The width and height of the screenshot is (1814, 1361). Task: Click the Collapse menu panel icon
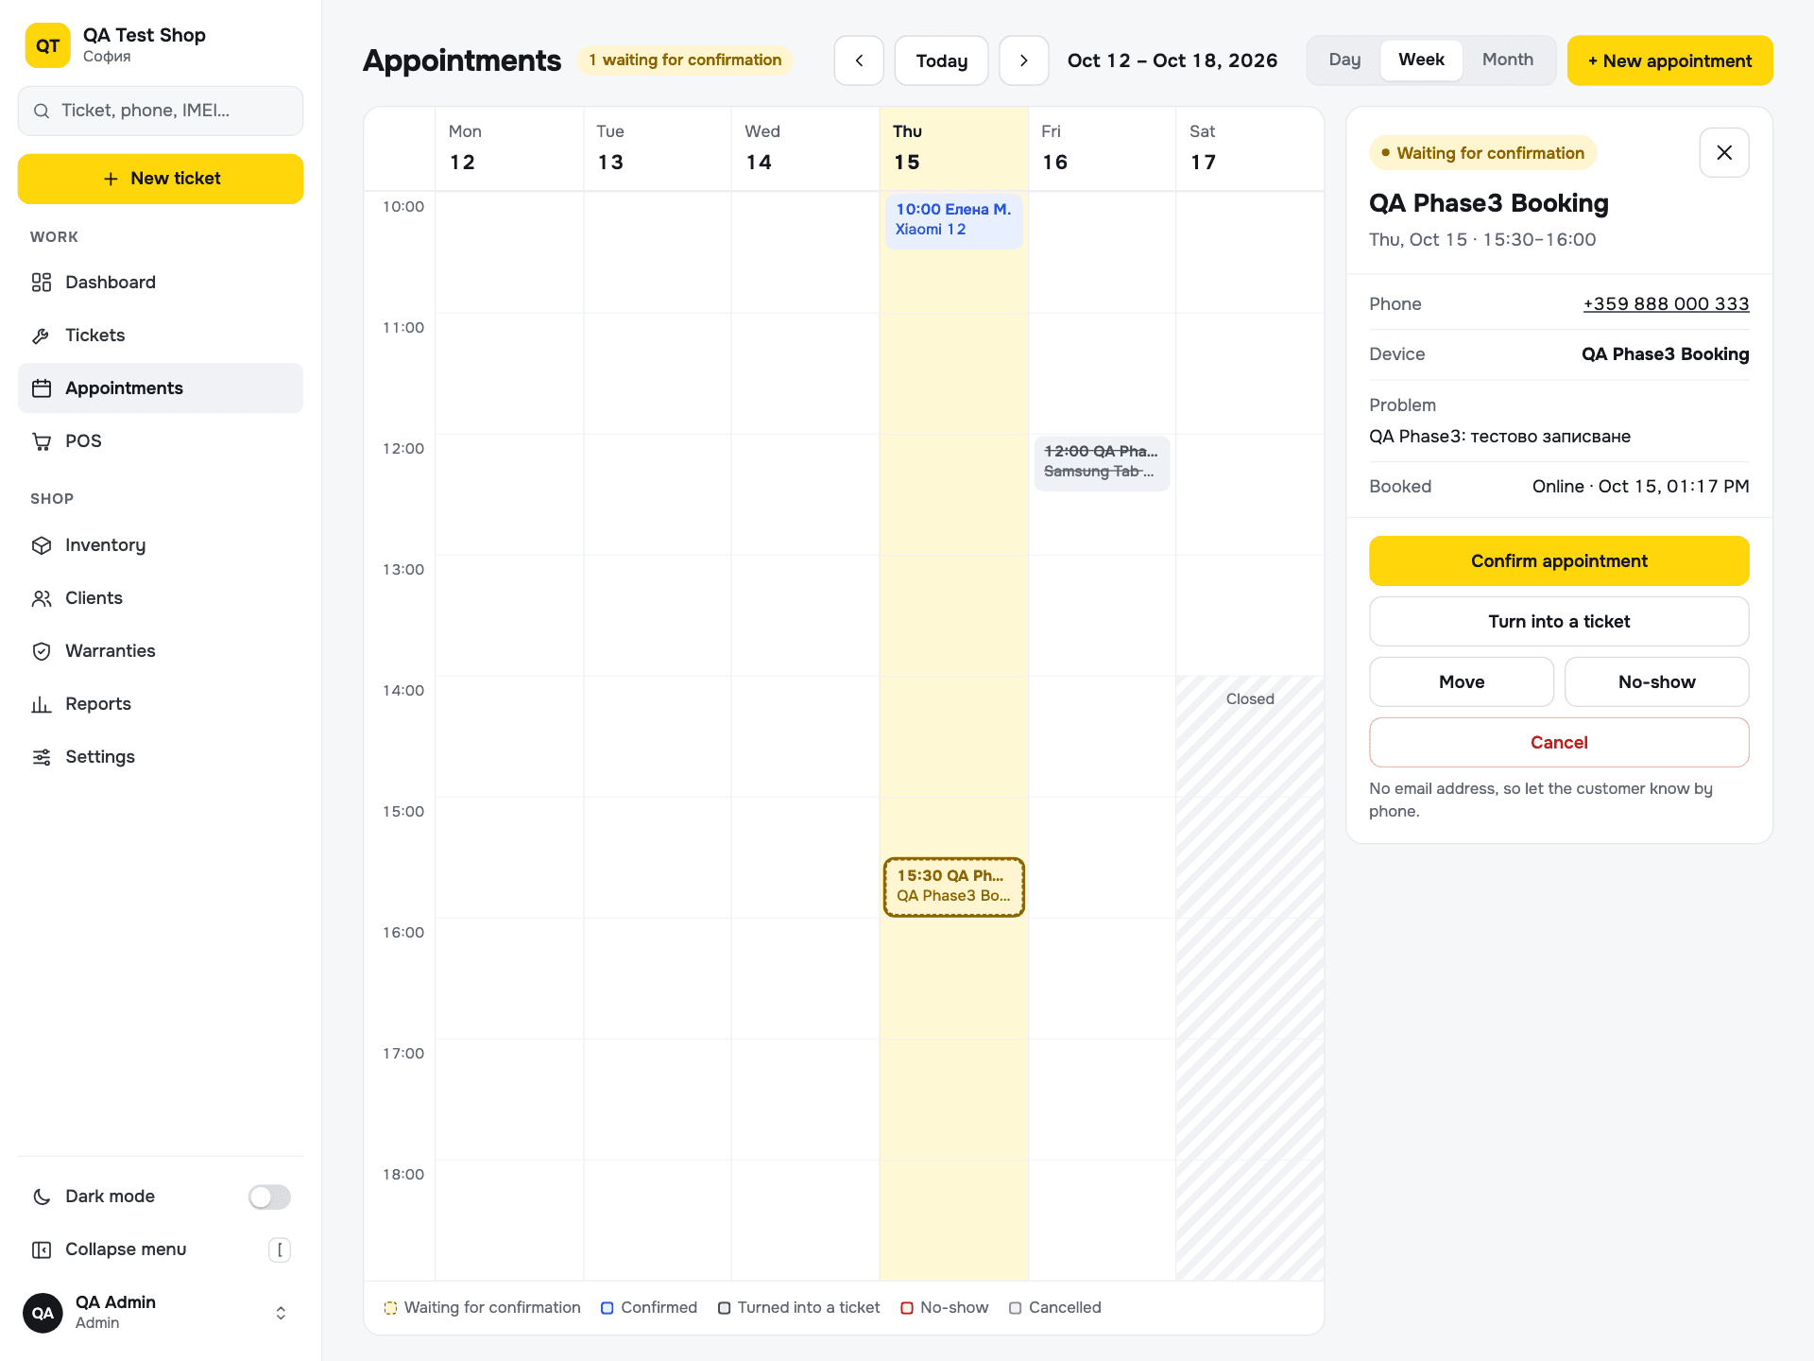tap(42, 1249)
